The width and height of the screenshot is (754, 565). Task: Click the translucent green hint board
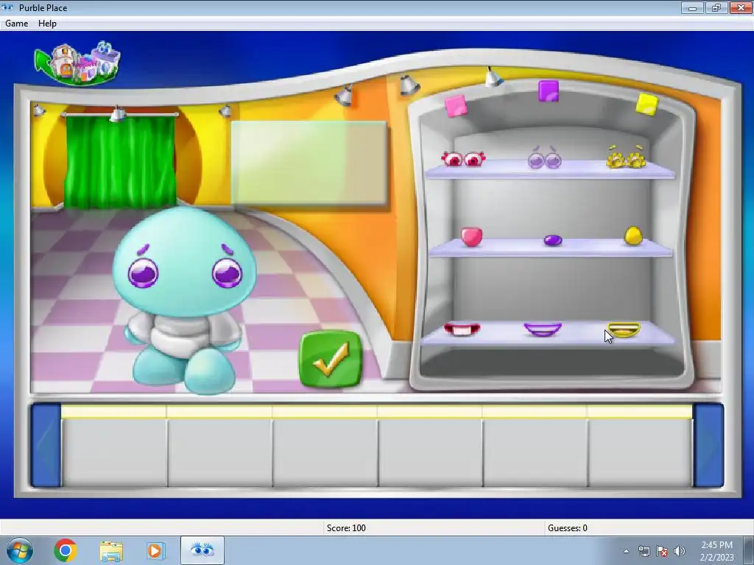point(309,163)
